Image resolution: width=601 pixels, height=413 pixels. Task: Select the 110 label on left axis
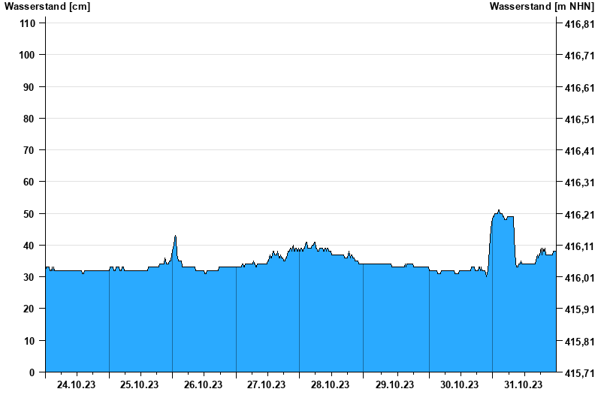pyautogui.click(x=27, y=23)
